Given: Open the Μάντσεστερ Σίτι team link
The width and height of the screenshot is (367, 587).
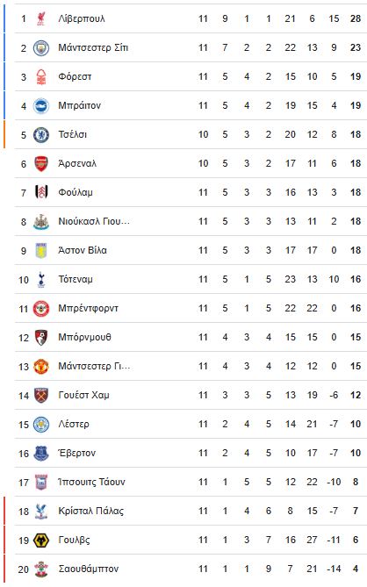Looking at the screenshot, I should coord(93,48).
